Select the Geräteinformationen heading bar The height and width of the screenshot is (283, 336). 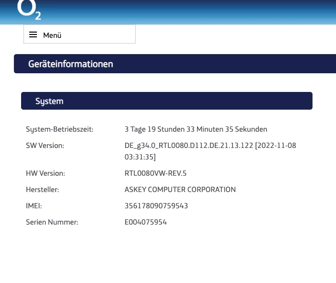point(175,64)
